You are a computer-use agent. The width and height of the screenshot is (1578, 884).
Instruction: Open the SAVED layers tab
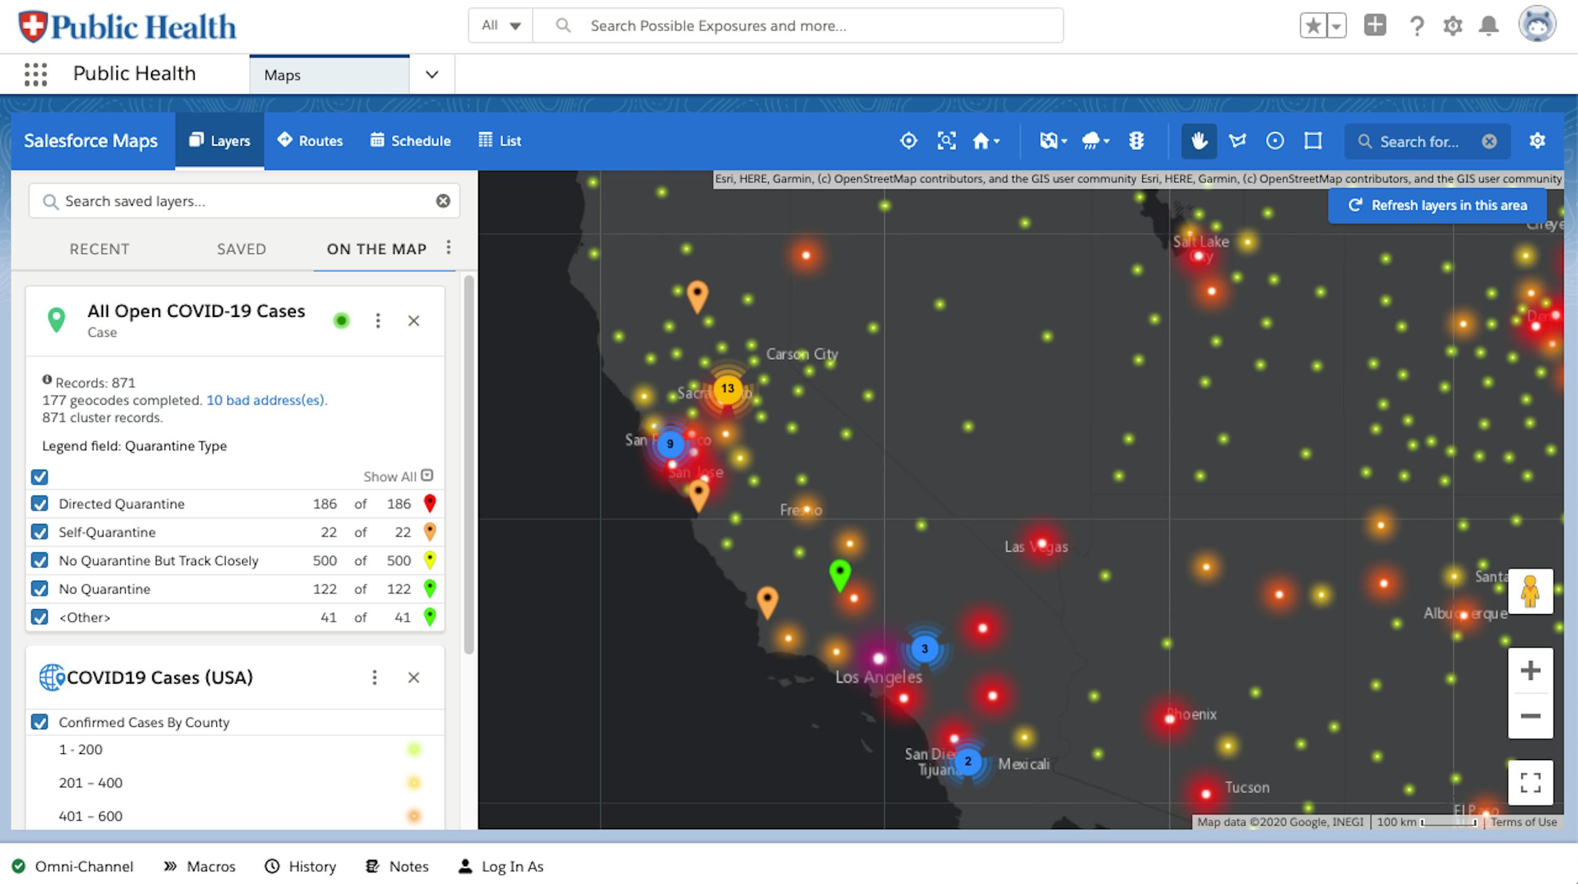pyautogui.click(x=241, y=249)
